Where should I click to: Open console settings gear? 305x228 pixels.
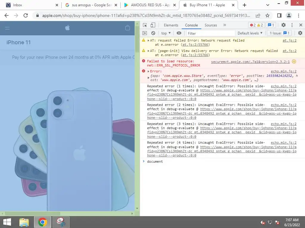click(300, 33)
